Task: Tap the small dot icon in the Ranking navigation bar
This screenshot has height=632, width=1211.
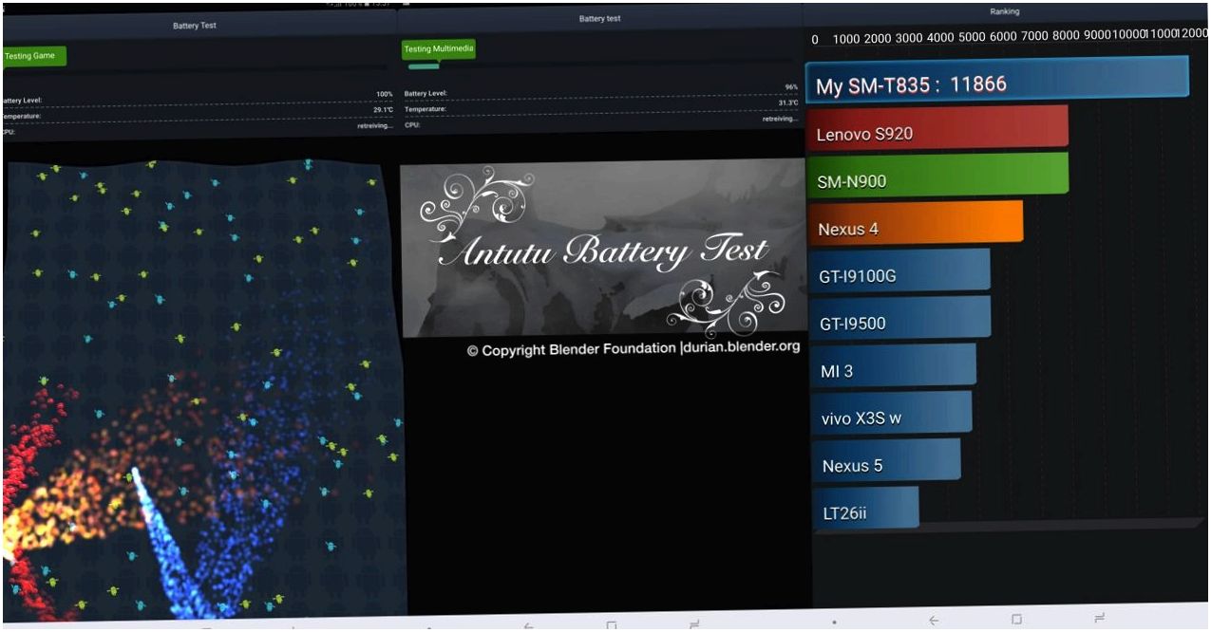Action: point(834,622)
